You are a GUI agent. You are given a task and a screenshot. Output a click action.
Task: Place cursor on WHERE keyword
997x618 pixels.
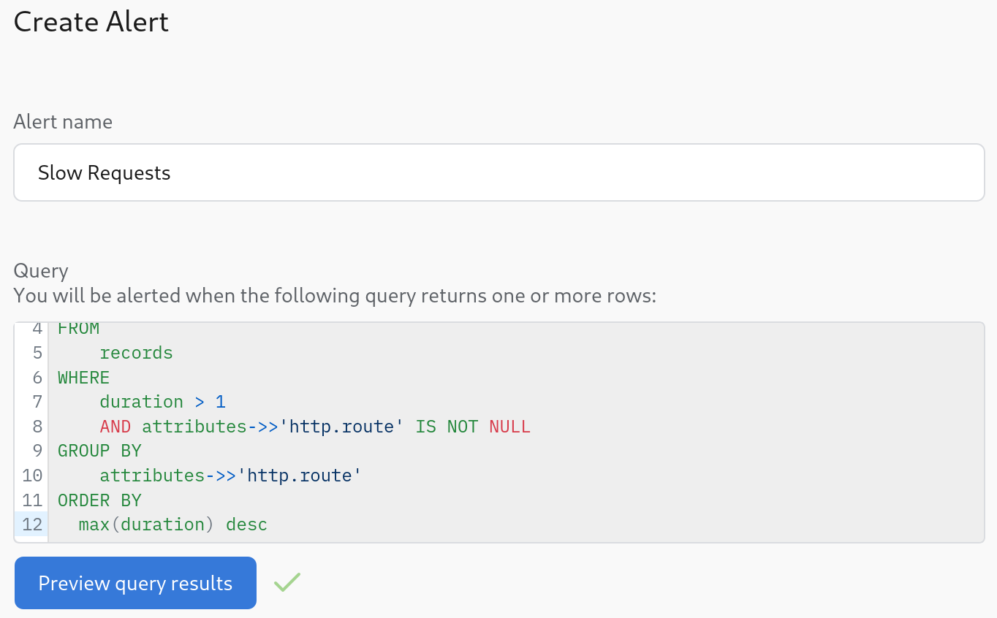tap(83, 378)
